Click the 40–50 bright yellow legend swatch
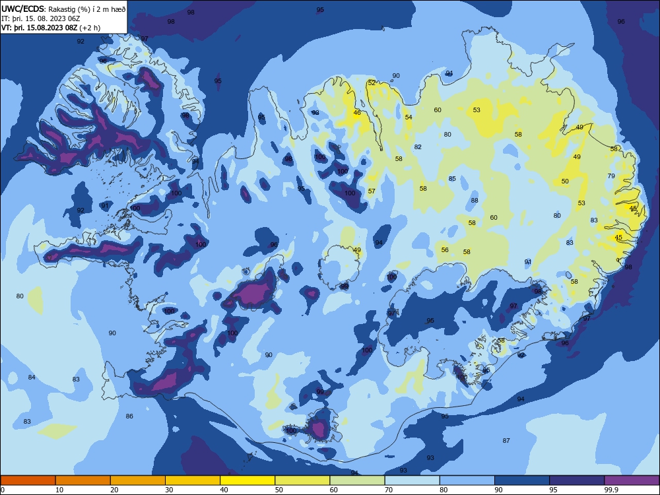This screenshot has height=495, width=660. [x=247, y=480]
